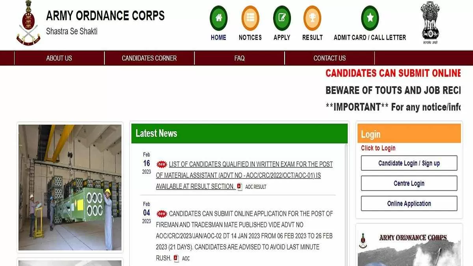Click the national emblem of India

[430, 22]
